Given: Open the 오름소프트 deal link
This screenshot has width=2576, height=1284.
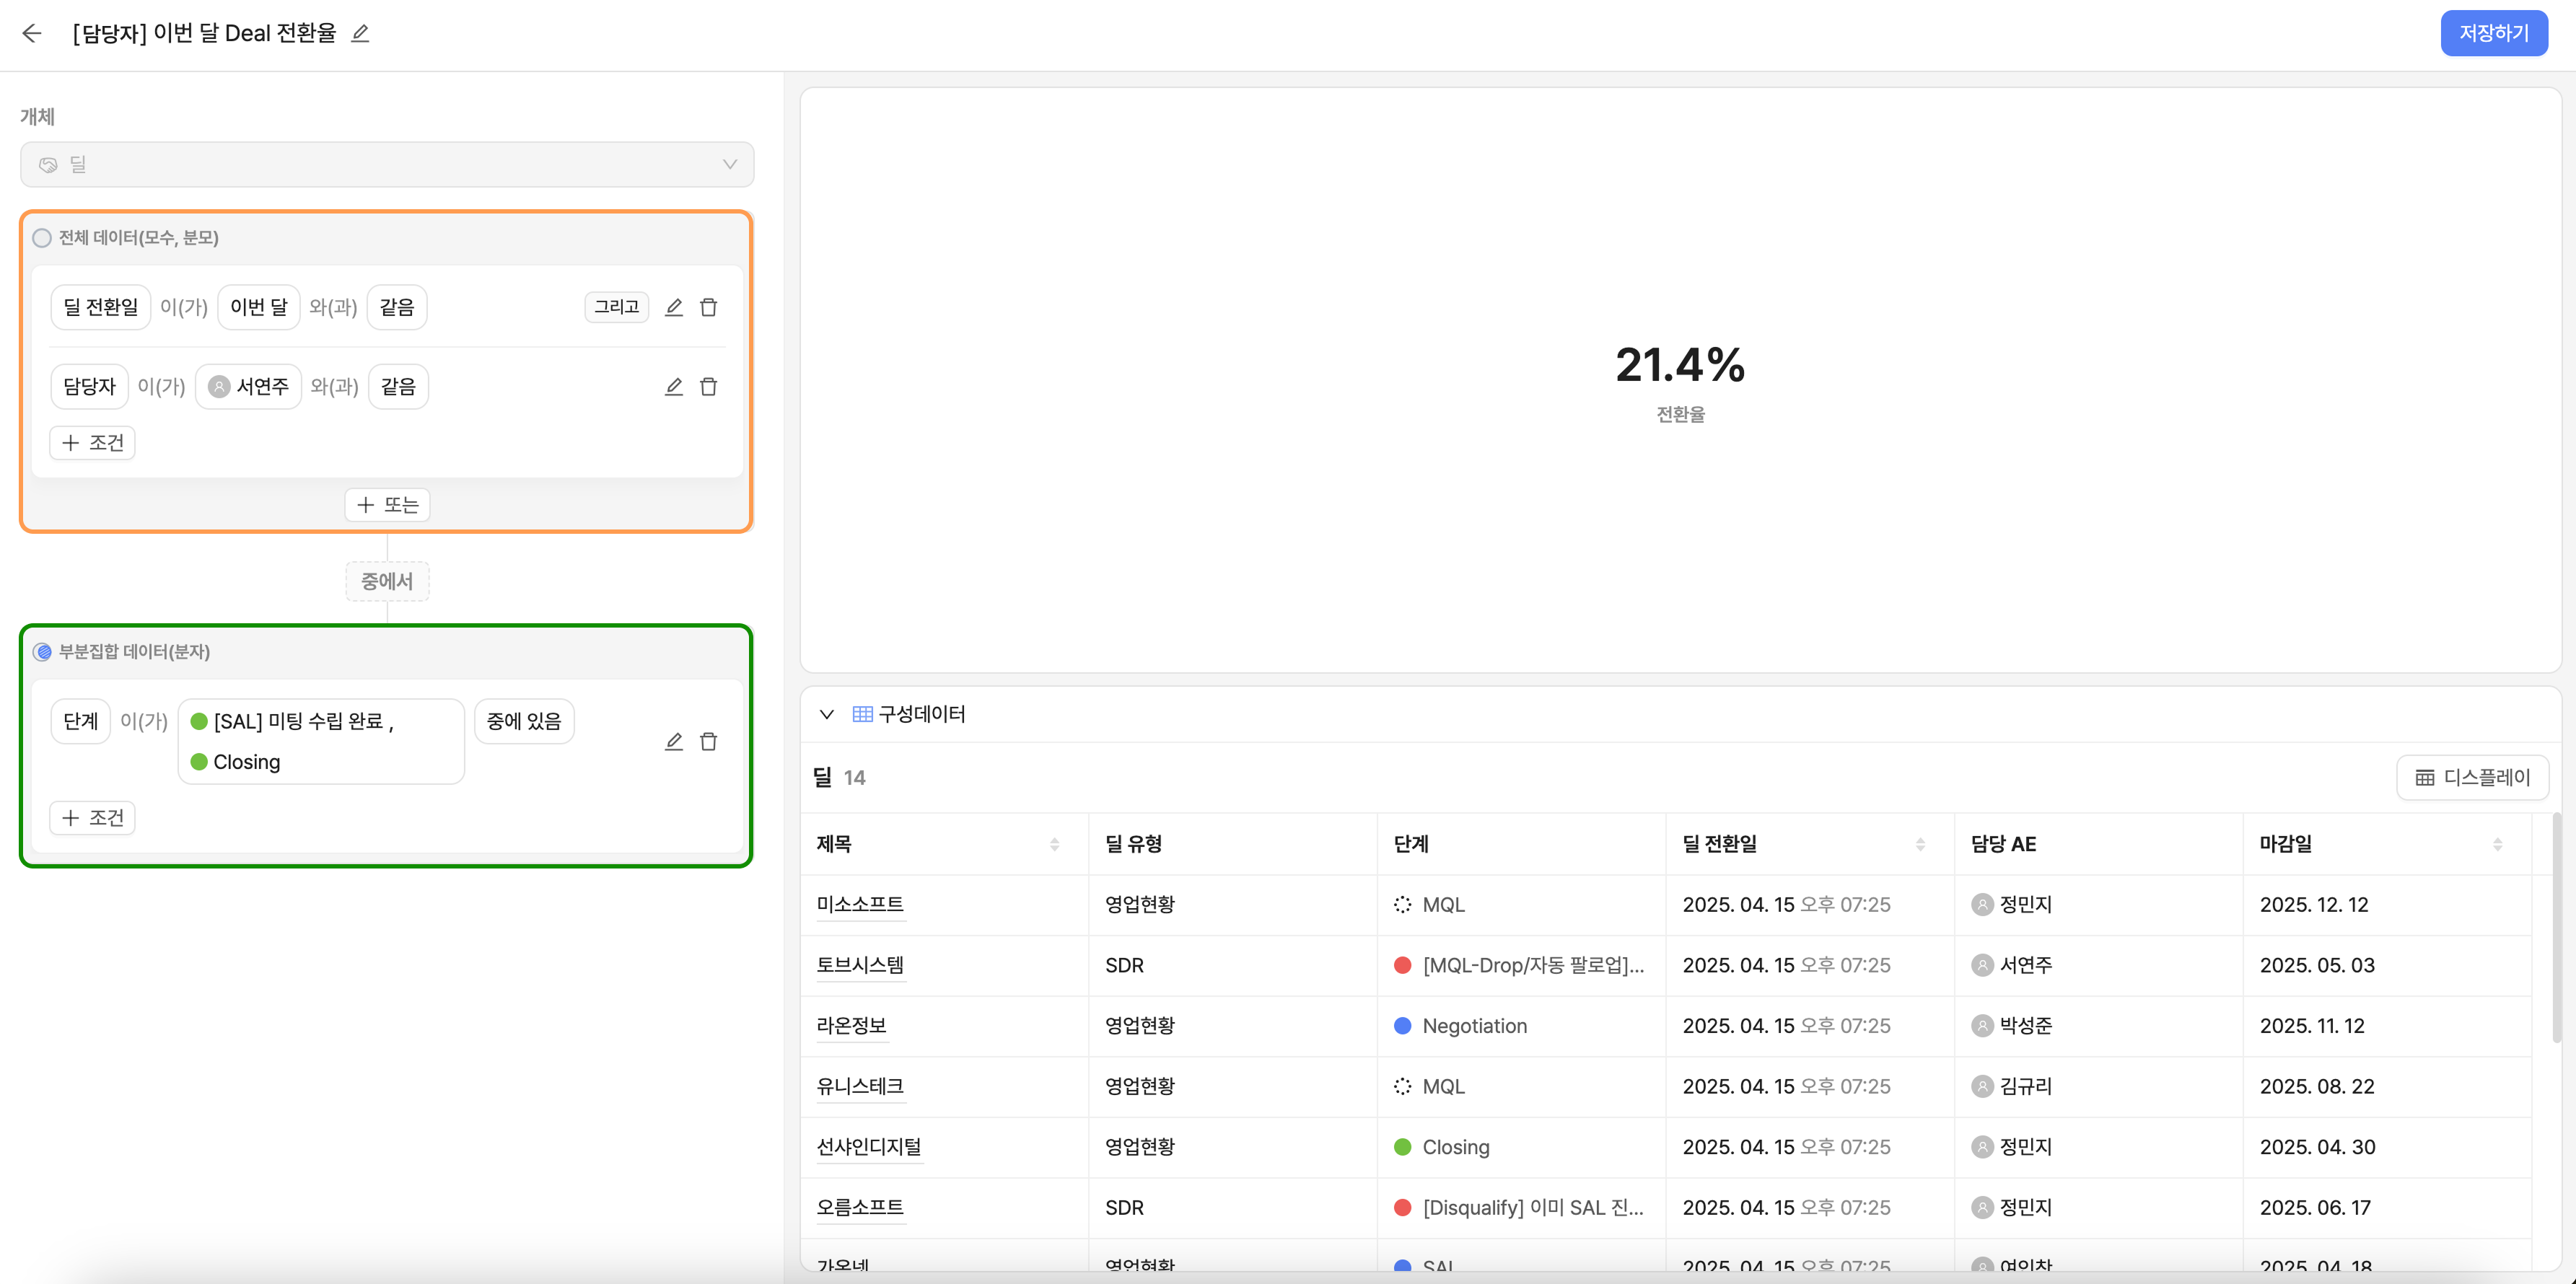Looking at the screenshot, I should (x=860, y=1207).
